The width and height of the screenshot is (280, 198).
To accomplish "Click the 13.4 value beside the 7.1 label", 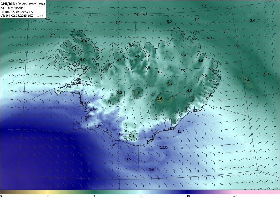I will point(120,135).
